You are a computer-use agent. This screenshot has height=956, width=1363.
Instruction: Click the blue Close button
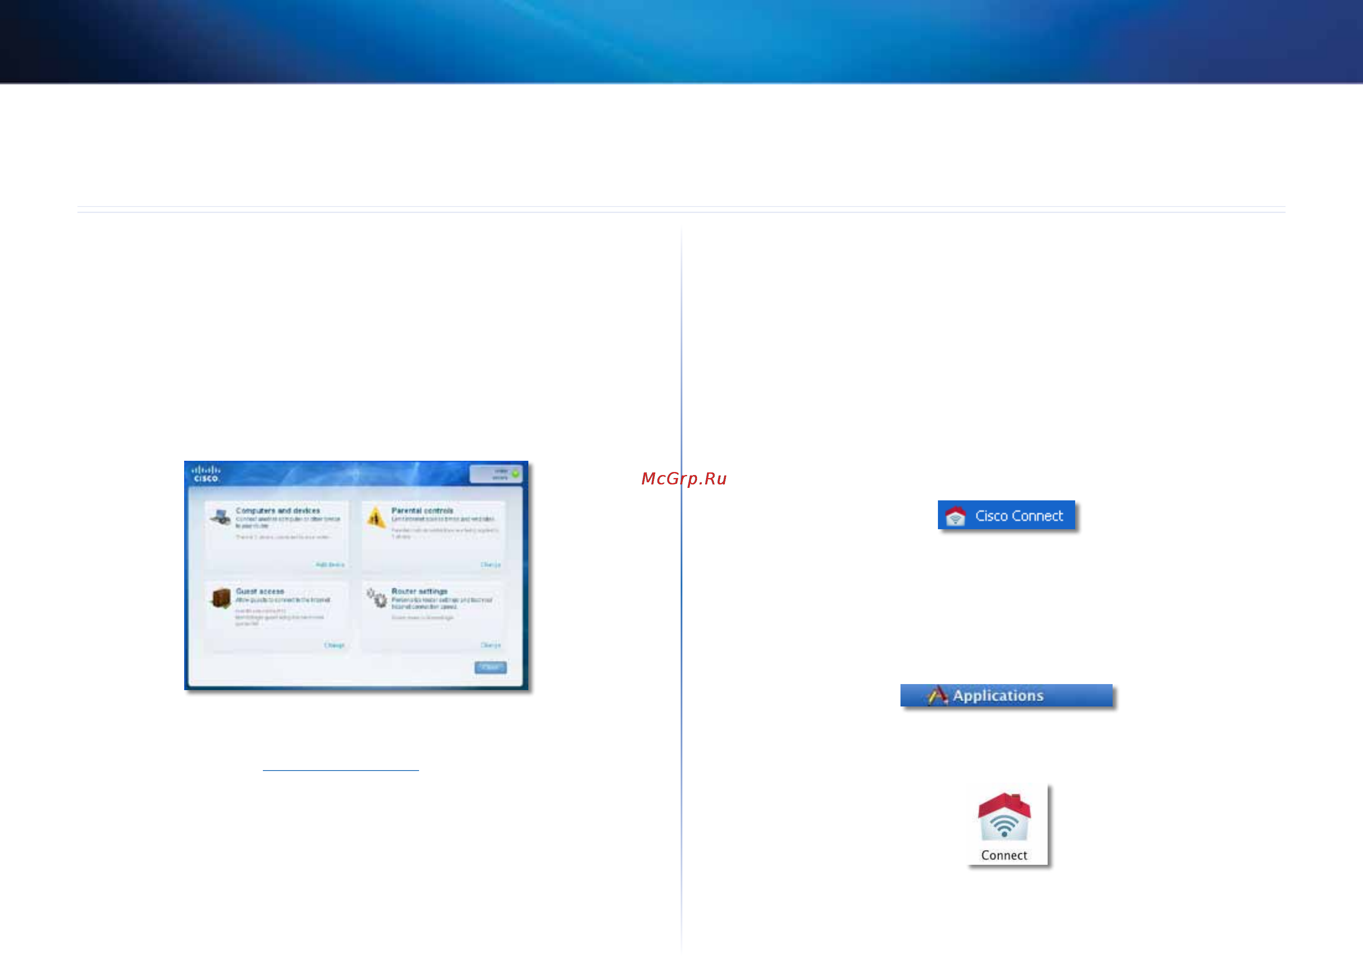coord(490,667)
